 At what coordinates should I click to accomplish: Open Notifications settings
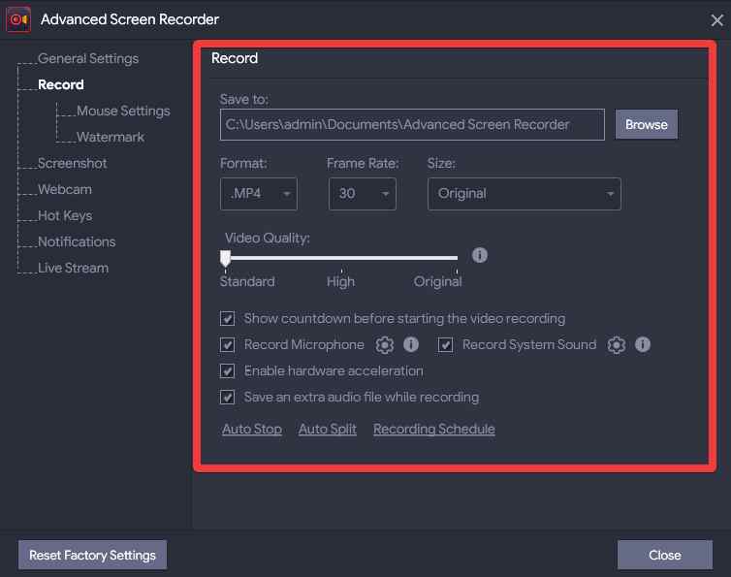click(77, 241)
